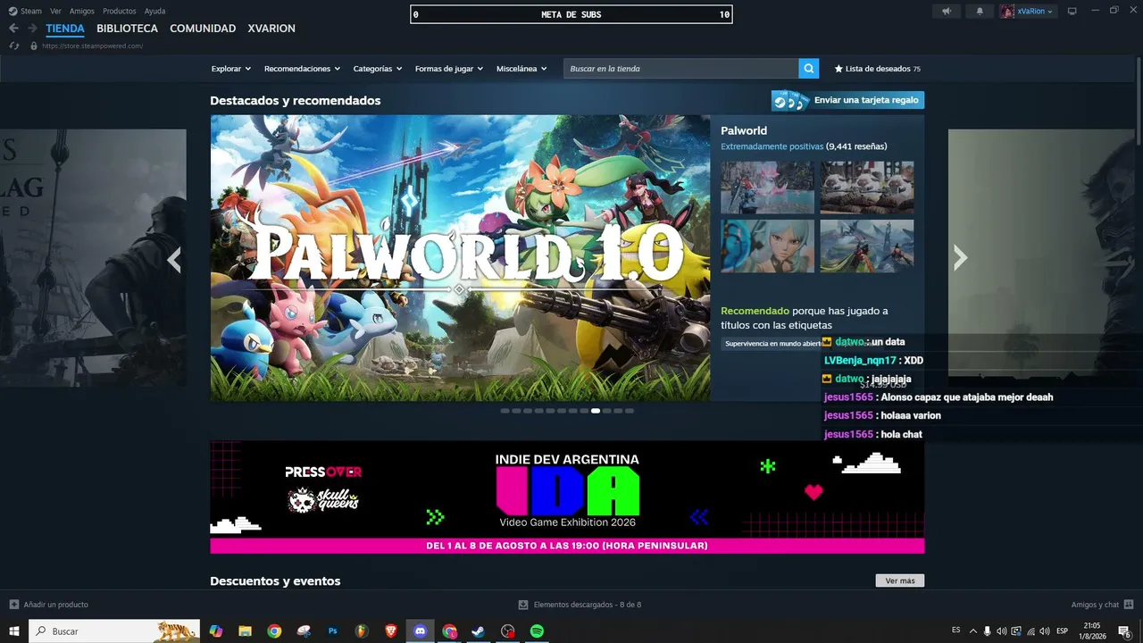The height and width of the screenshot is (643, 1143).
Task: Click inside the store search field
Action: coord(681,69)
